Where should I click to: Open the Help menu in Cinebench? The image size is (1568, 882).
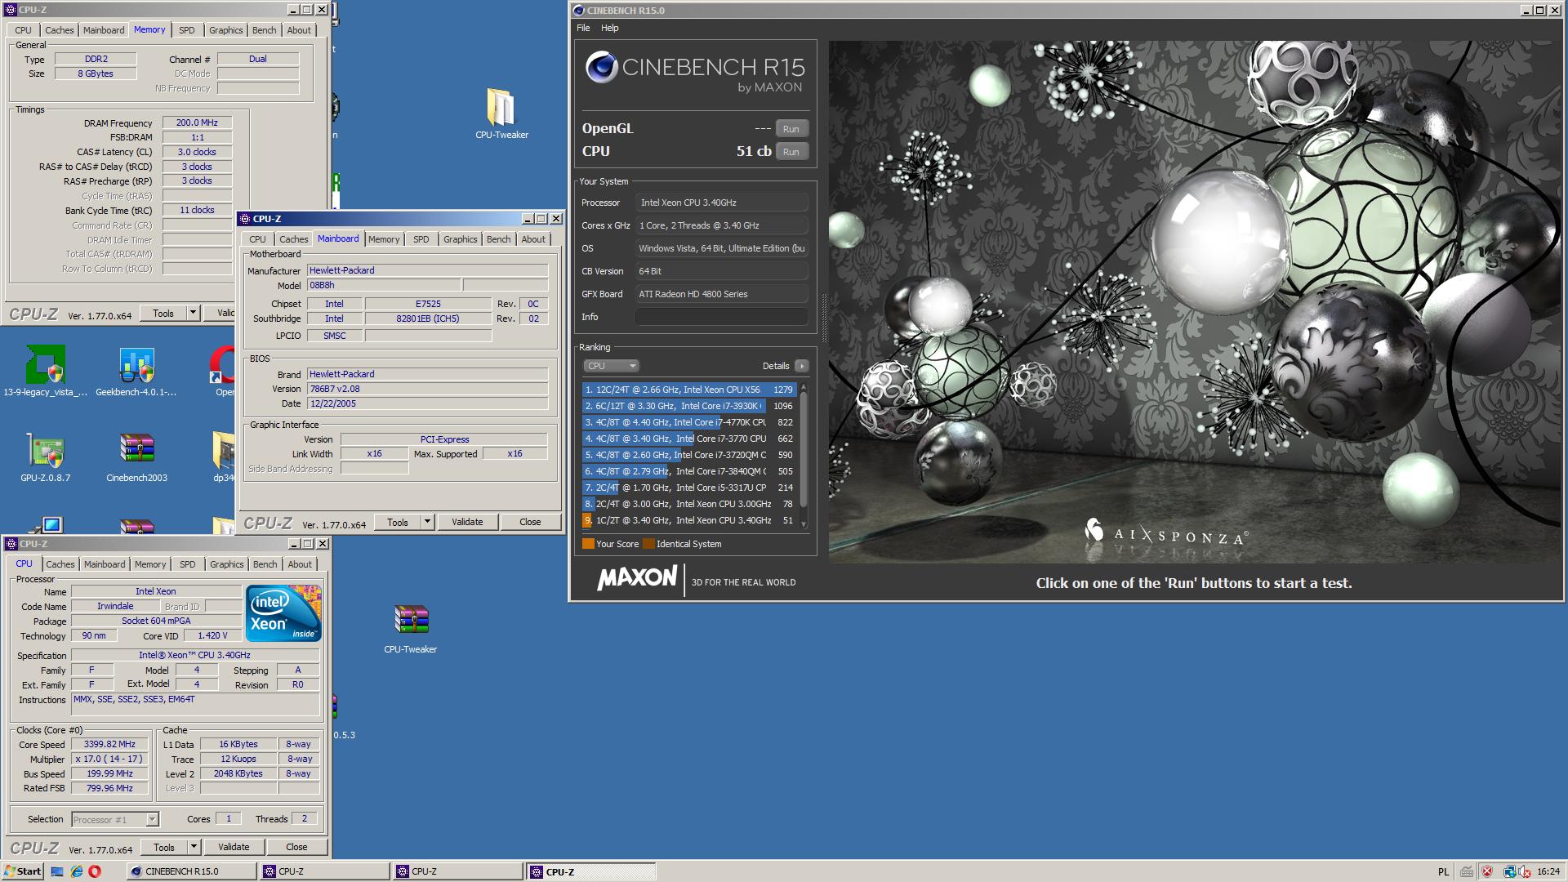(x=609, y=27)
